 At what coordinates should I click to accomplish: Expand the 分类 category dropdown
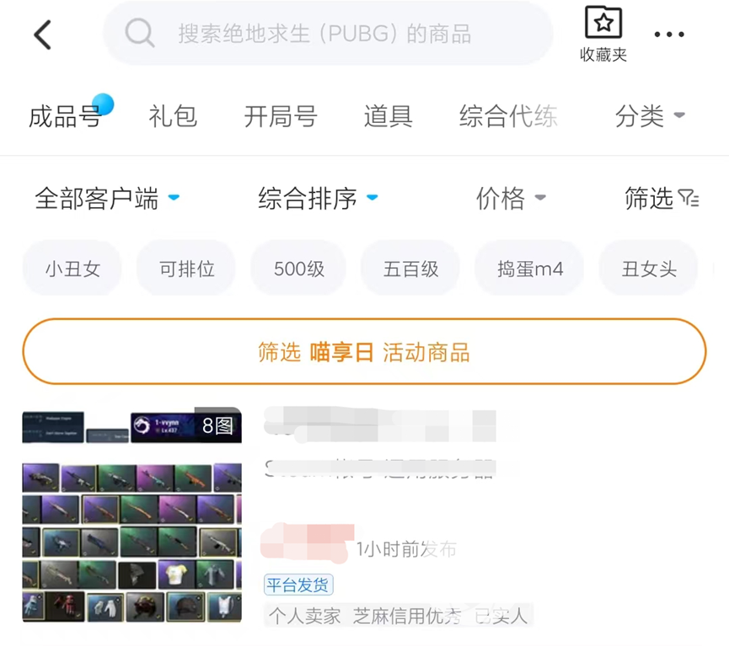pyautogui.click(x=650, y=116)
